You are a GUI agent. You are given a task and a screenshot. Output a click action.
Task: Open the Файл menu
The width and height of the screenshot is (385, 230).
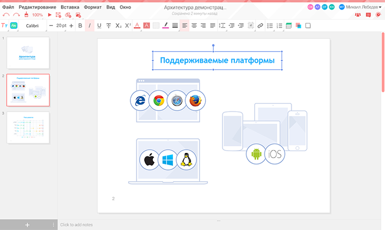point(8,7)
